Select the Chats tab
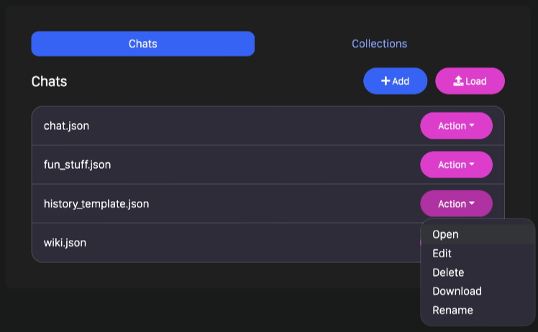 (142, 44)
